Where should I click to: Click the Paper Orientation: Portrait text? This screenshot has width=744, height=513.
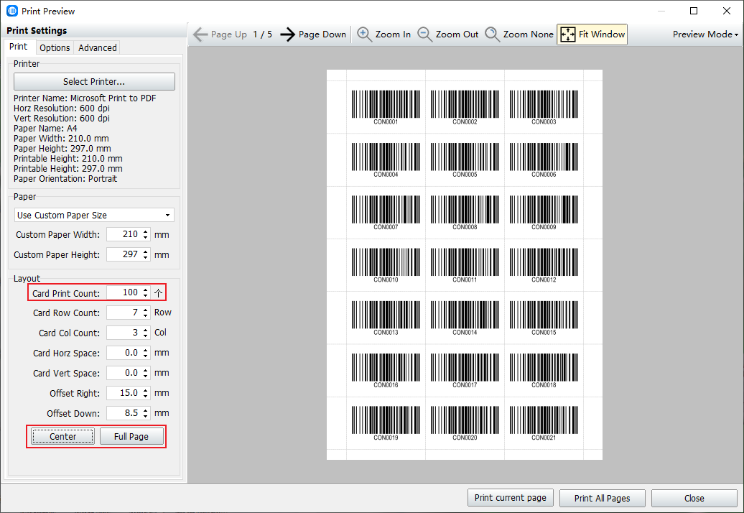[x=65, y=179]
